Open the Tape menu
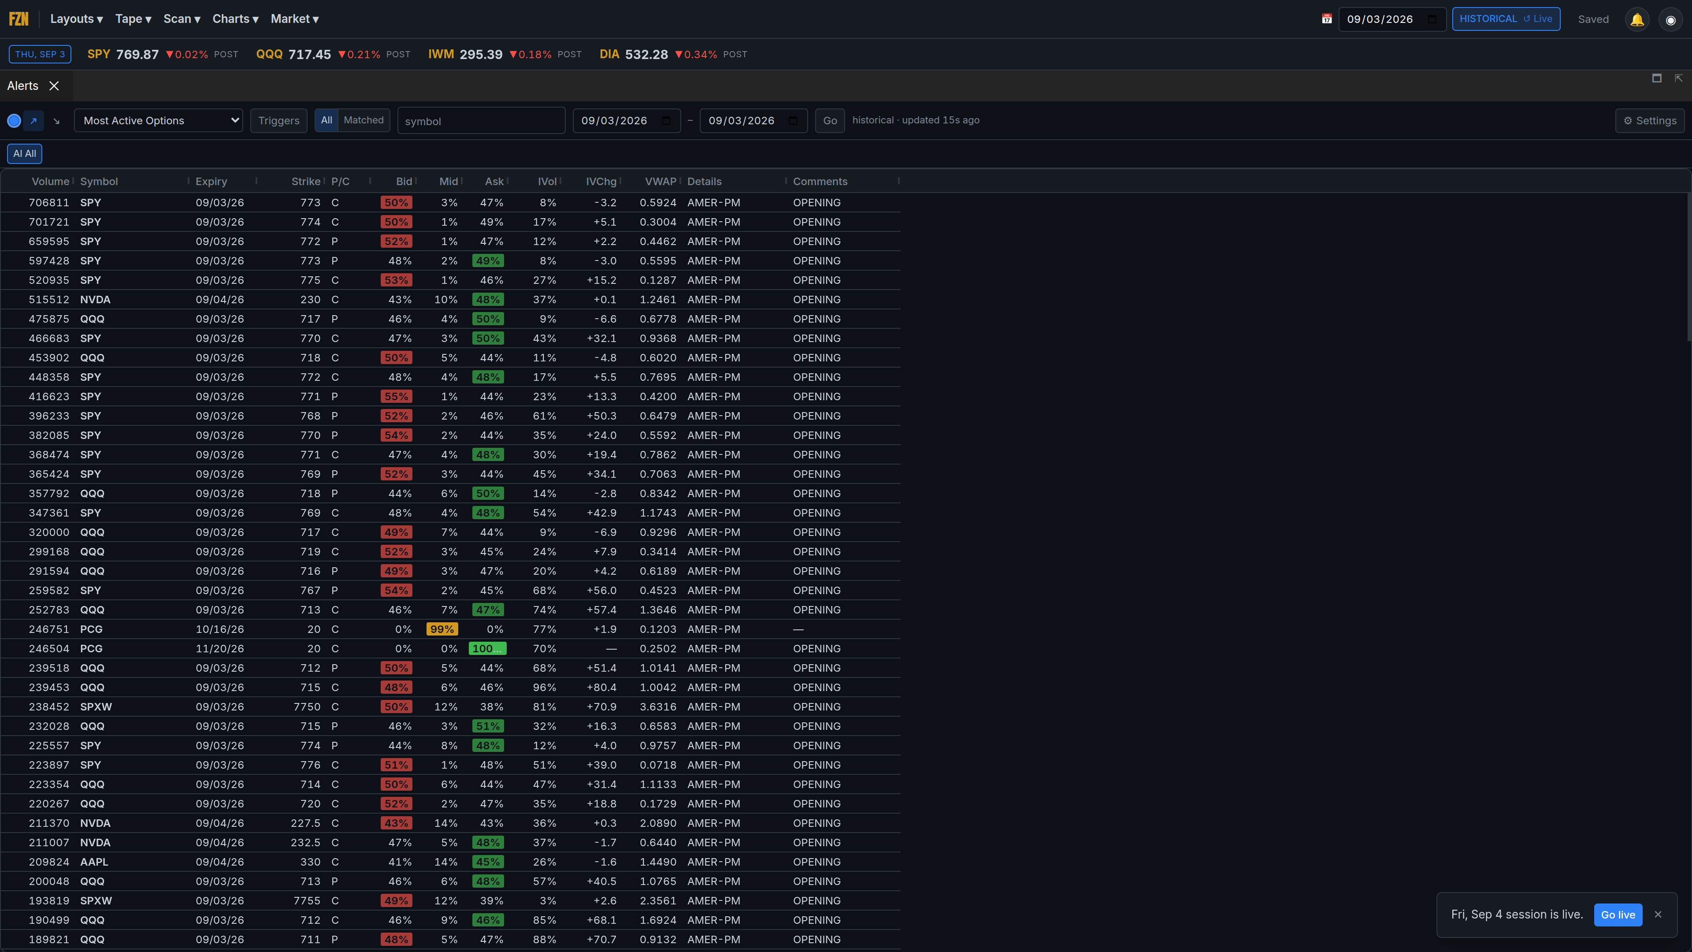This screenshot has height=952, width=1692. (134, 19)
